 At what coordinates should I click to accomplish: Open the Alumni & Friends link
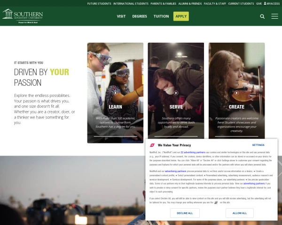tap(190, 4)
